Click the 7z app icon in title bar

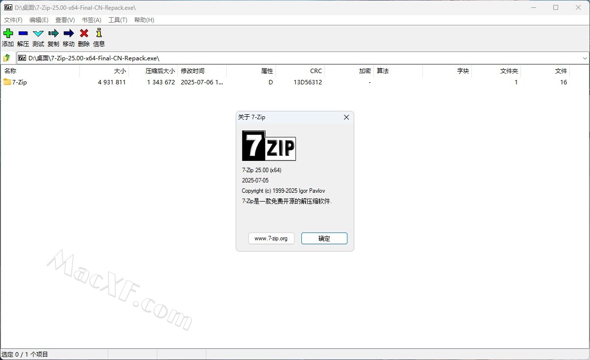pos(8,7)
